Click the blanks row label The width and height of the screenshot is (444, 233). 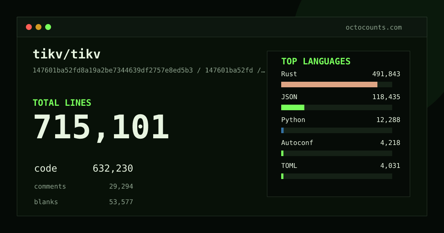[x=46, y=202]
